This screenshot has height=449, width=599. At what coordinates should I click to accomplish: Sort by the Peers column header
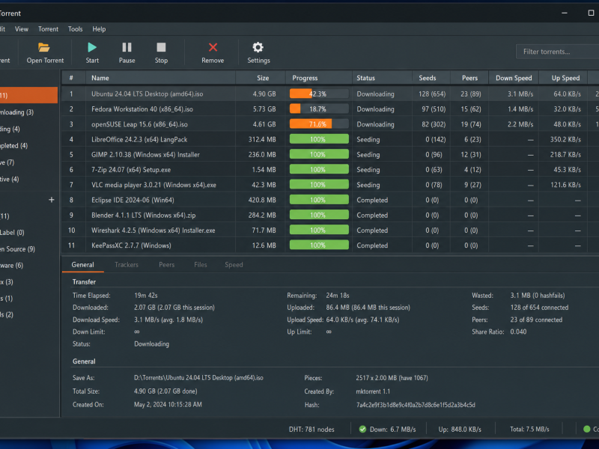coord(469,78)
